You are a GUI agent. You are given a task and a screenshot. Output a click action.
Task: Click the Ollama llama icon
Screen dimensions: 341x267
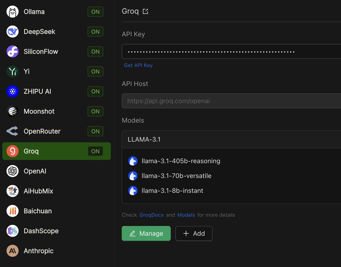13,12
